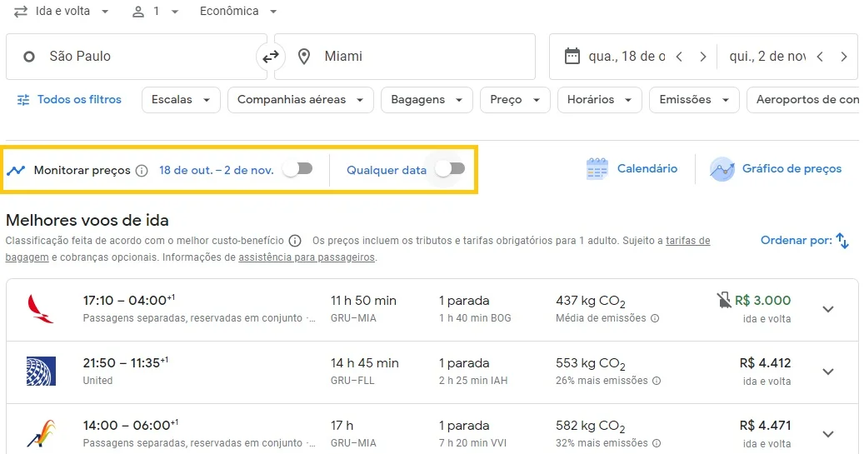Click info icon beside Monitorar preços

tap(142, 171)
